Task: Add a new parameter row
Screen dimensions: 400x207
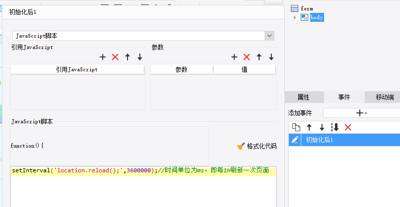Action: [x=234, y=57]
